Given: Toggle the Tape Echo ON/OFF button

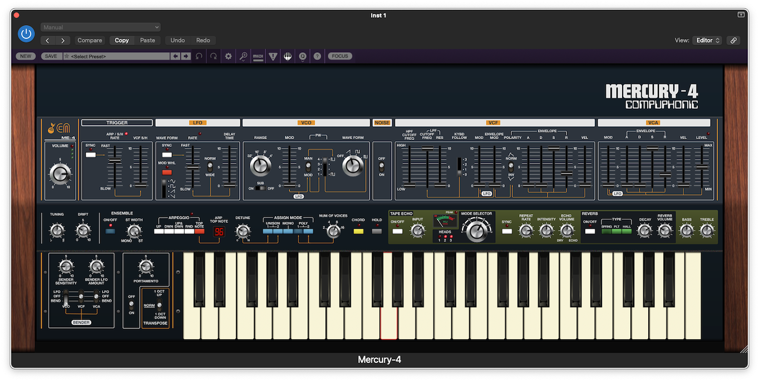Looking at the screenshot, I should click(397, 231).
